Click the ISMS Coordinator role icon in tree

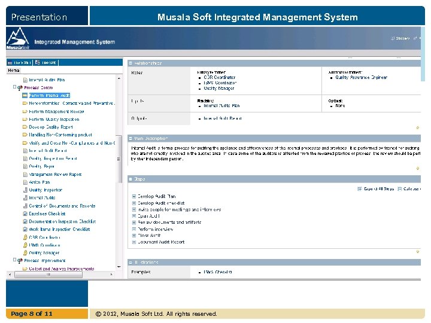coord(25,245)
